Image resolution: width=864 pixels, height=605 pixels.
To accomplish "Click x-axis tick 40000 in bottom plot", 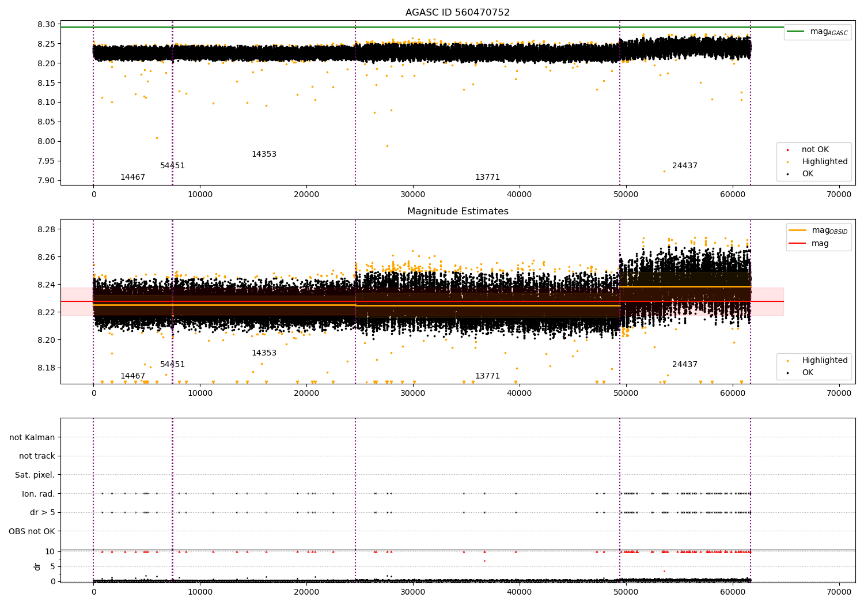I will 519,592.
